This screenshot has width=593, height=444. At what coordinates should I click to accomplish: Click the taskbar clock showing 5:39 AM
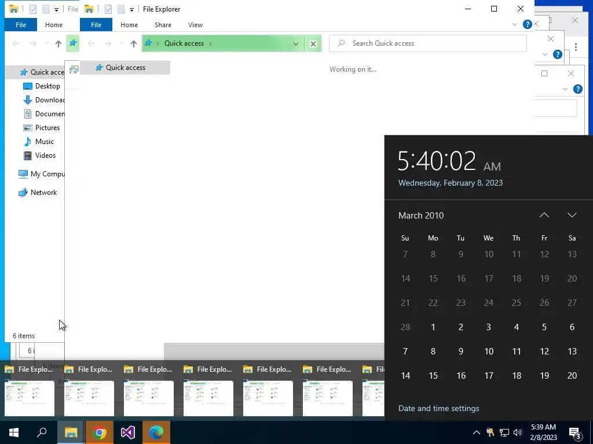tap(543, 432)
